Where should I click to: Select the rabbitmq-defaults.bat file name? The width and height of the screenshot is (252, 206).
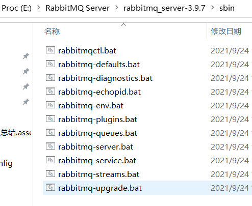[x=99, y=65]
